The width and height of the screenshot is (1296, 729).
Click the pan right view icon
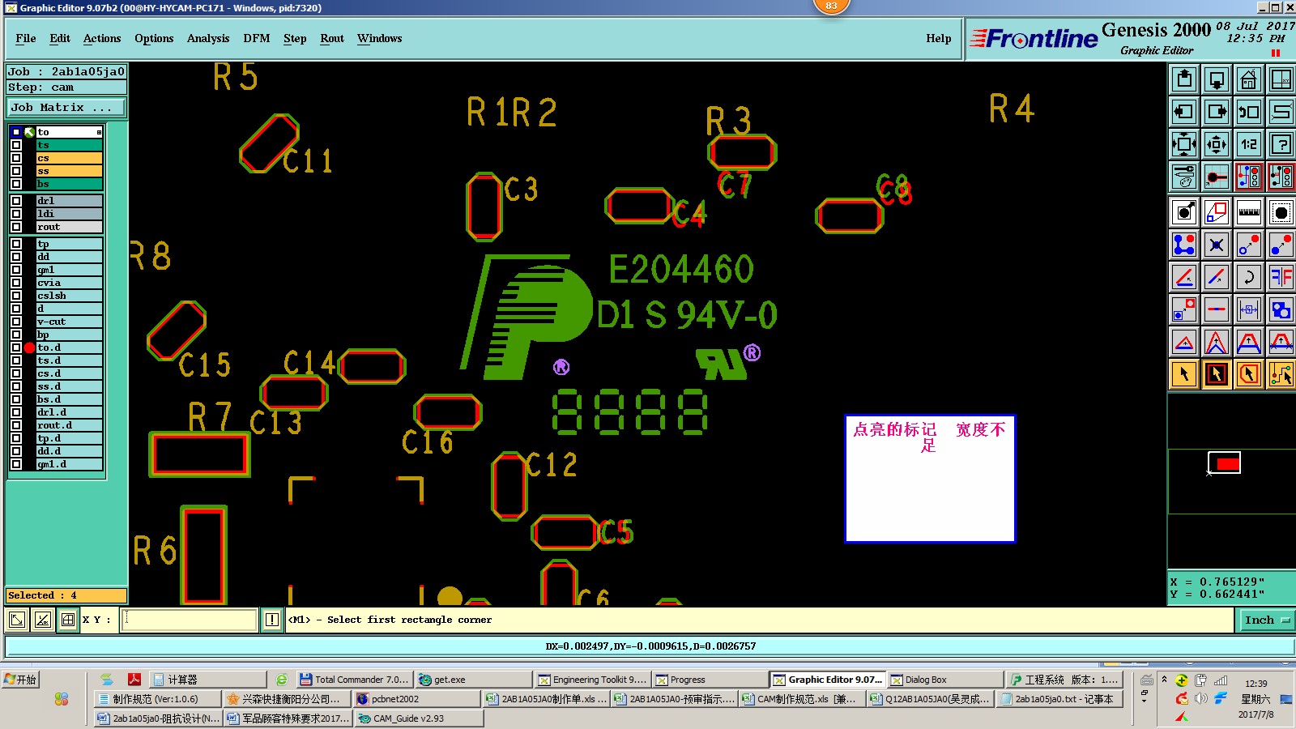pyautogui.click(x=1217, y=112)
